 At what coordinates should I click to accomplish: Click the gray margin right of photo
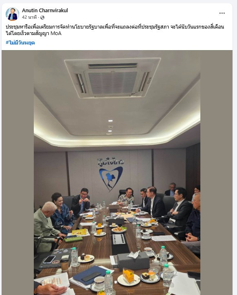216,172
